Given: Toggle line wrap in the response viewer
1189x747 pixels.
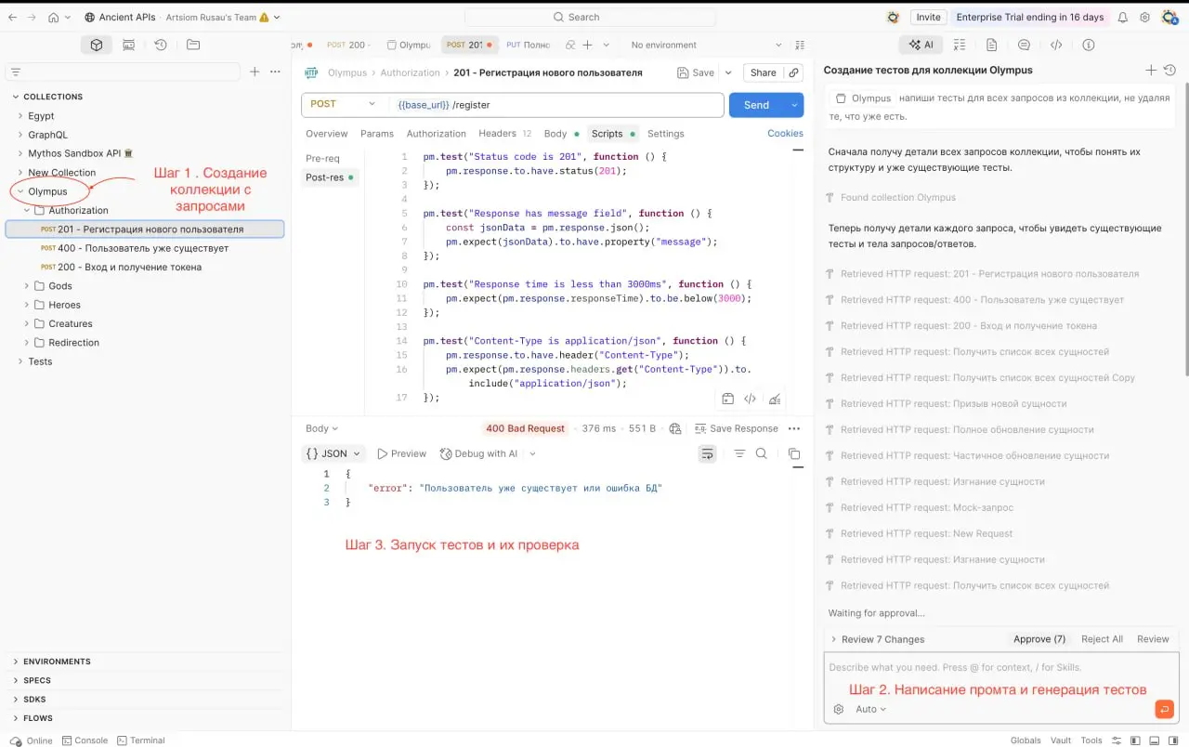Looking at the screenshot, I should coord(708,453).
